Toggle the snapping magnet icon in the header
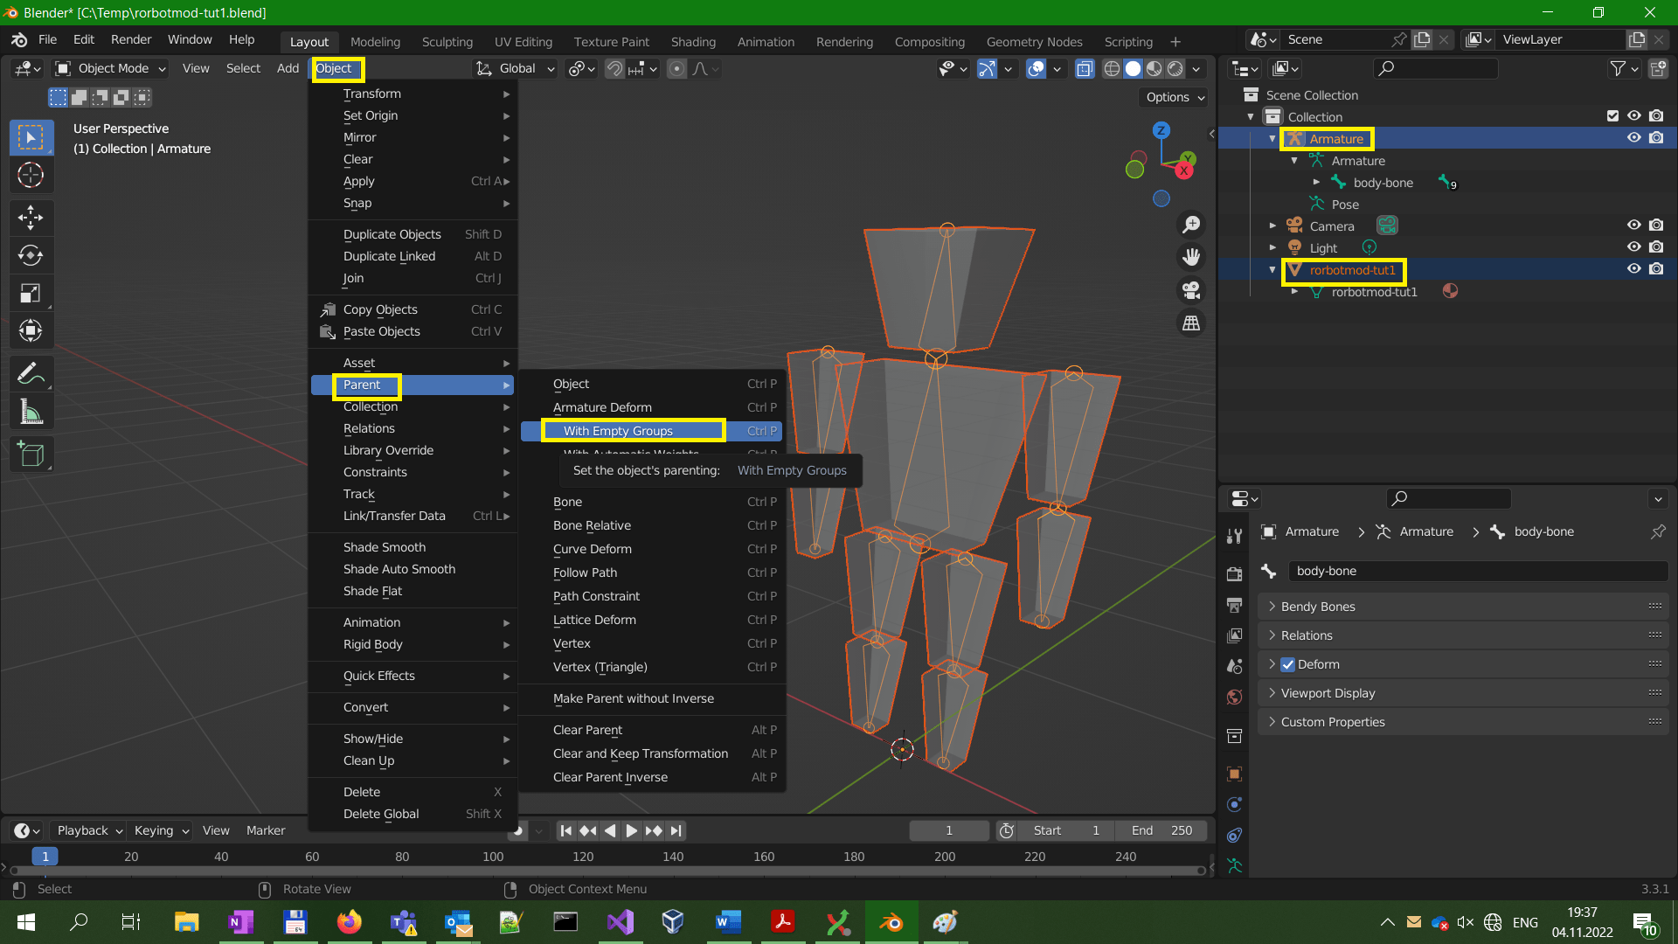The image size is (1678, 944). click(x=614, y=68)
